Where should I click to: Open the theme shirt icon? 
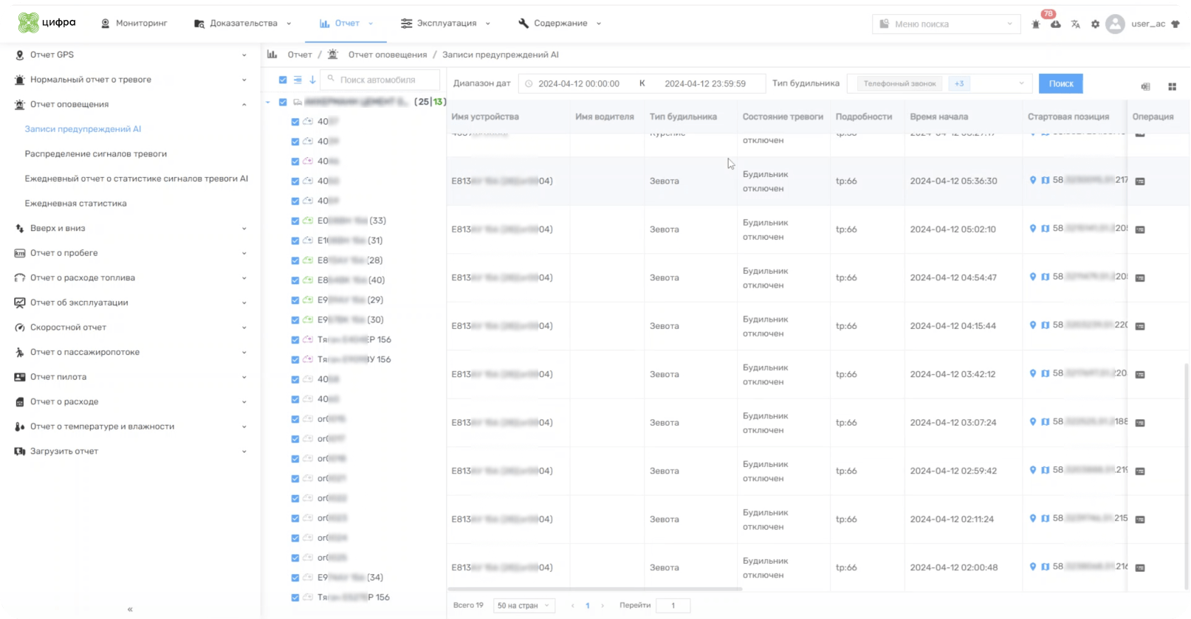point(1175,24)
